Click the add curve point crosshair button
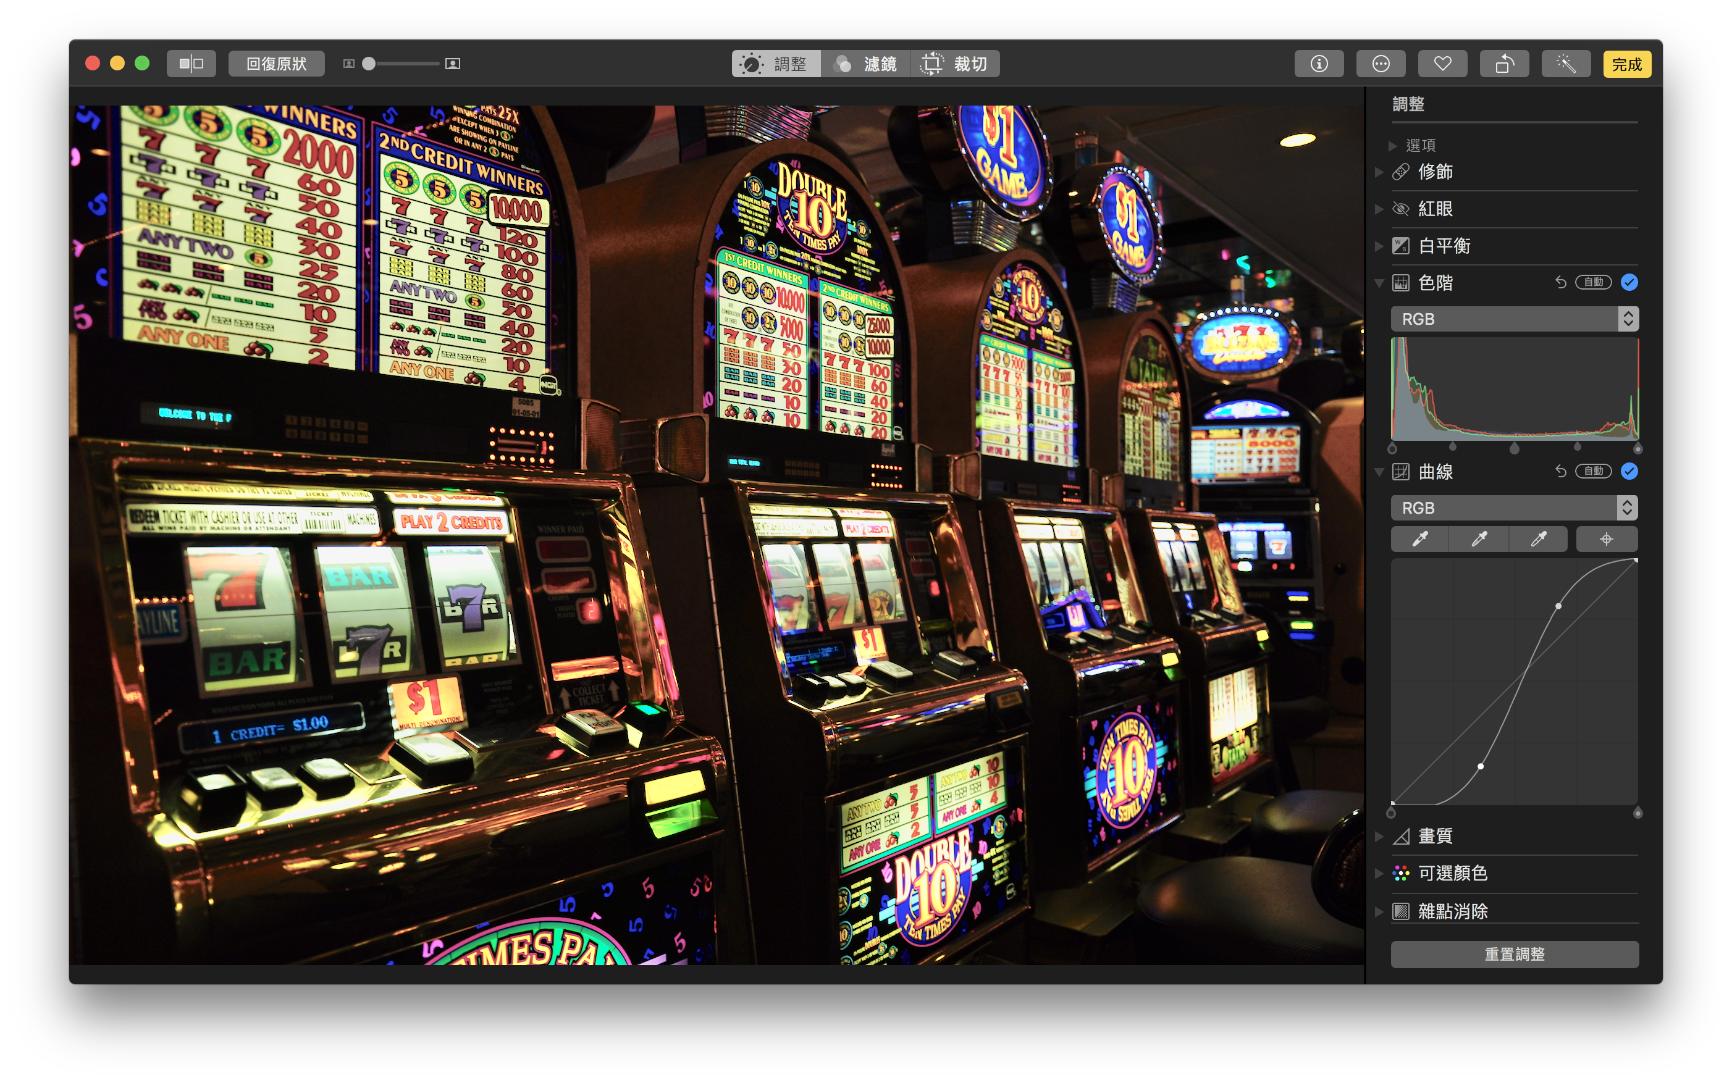 pyautogui.click(x=1606, y=540)
